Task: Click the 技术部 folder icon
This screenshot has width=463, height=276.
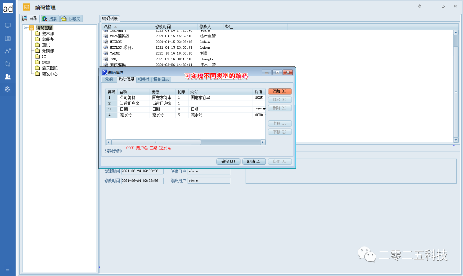Action: tap(38, 33)
